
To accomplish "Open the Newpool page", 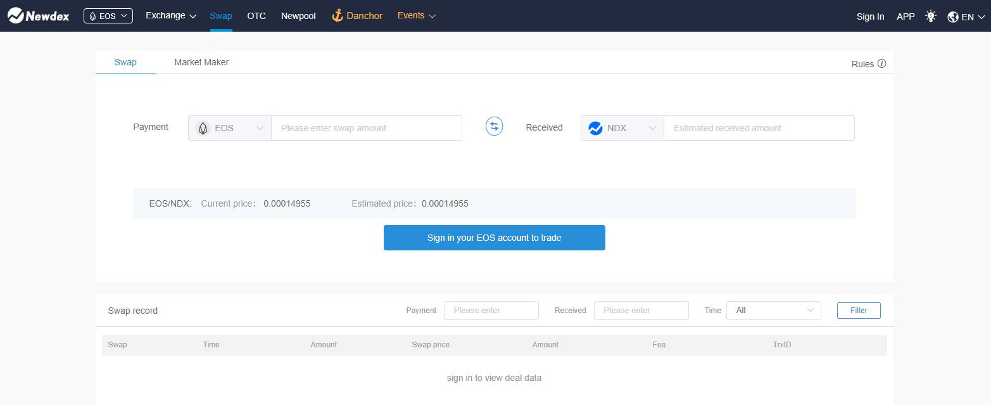I will pos(298,16).
